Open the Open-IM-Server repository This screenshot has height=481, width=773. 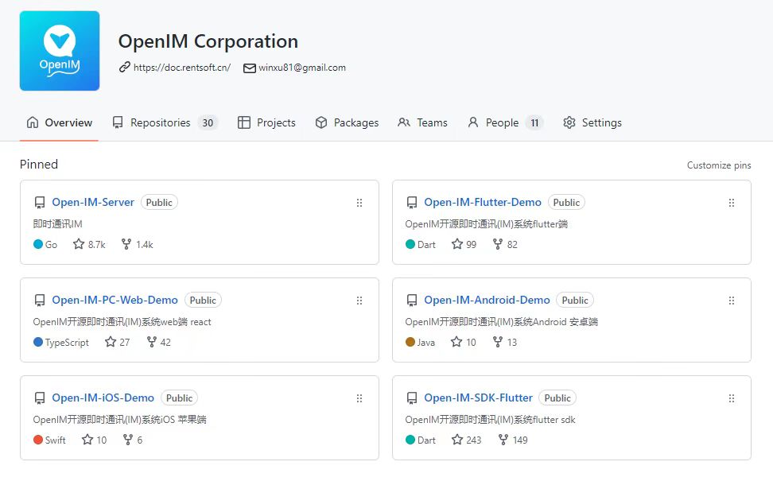(x=93, y=202)
